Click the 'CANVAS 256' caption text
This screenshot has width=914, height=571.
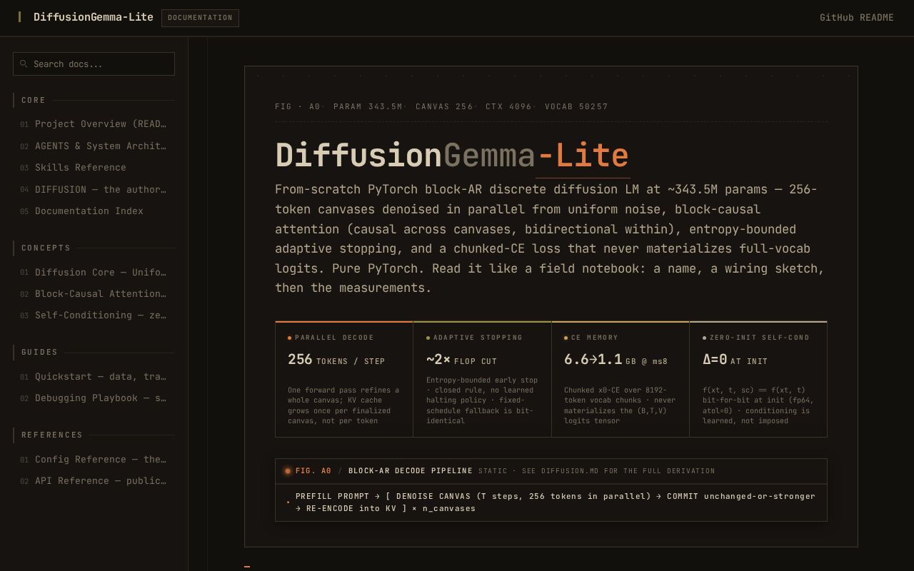[444, 107]
